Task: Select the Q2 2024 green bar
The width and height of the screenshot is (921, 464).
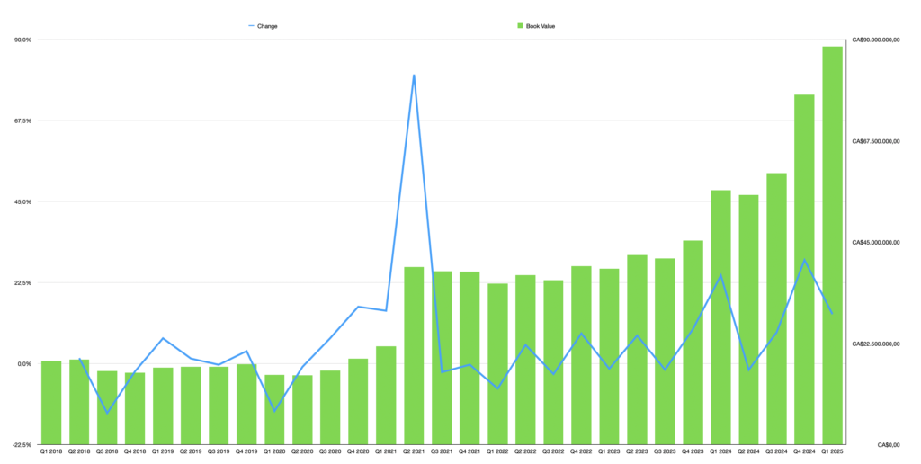Action: click(x=748, y=319)
